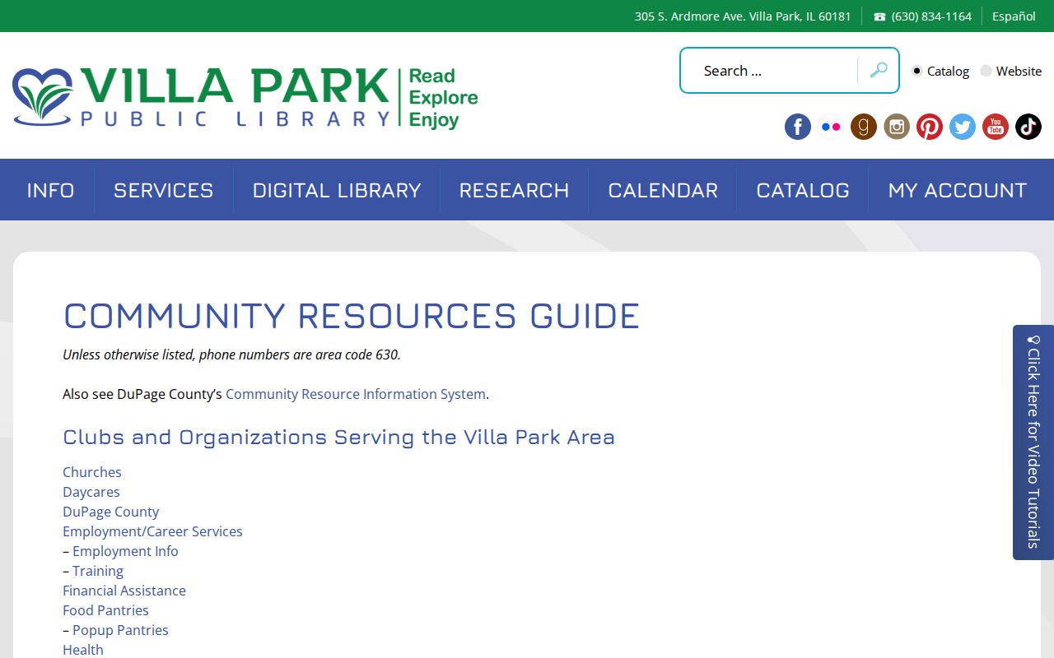The image size is (1054, 658).
Task: Open the Research menu
Action: pyautogui.click(x=515, y=190)
